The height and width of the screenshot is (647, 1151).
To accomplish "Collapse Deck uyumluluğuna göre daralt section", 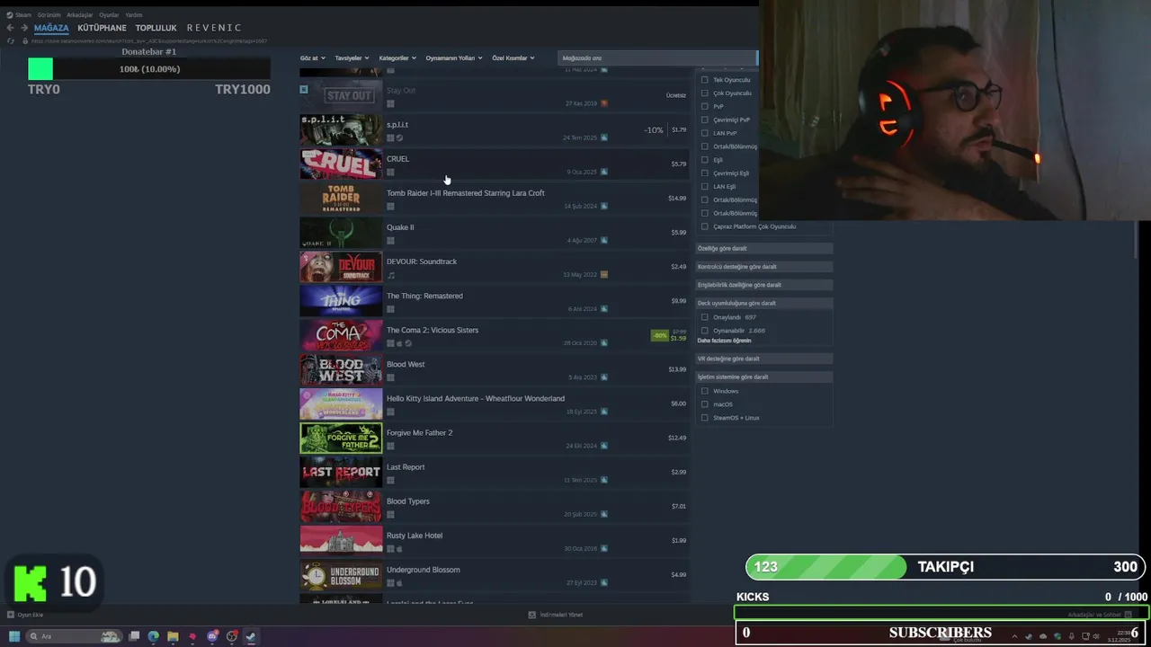I will click(x=763, y=303).
